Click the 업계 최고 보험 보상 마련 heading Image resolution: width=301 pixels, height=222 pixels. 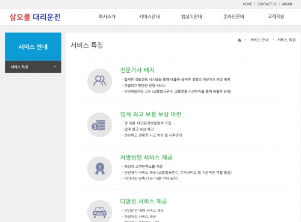[150, 114]
